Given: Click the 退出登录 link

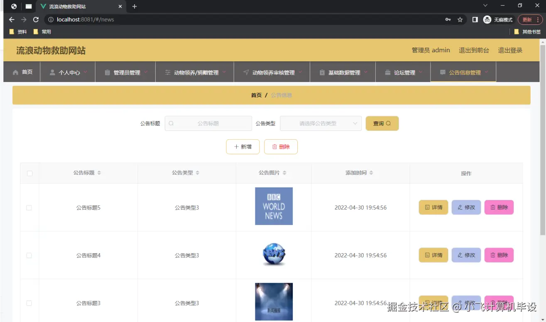Looking at the screenshot, I should tap(510, 50).
